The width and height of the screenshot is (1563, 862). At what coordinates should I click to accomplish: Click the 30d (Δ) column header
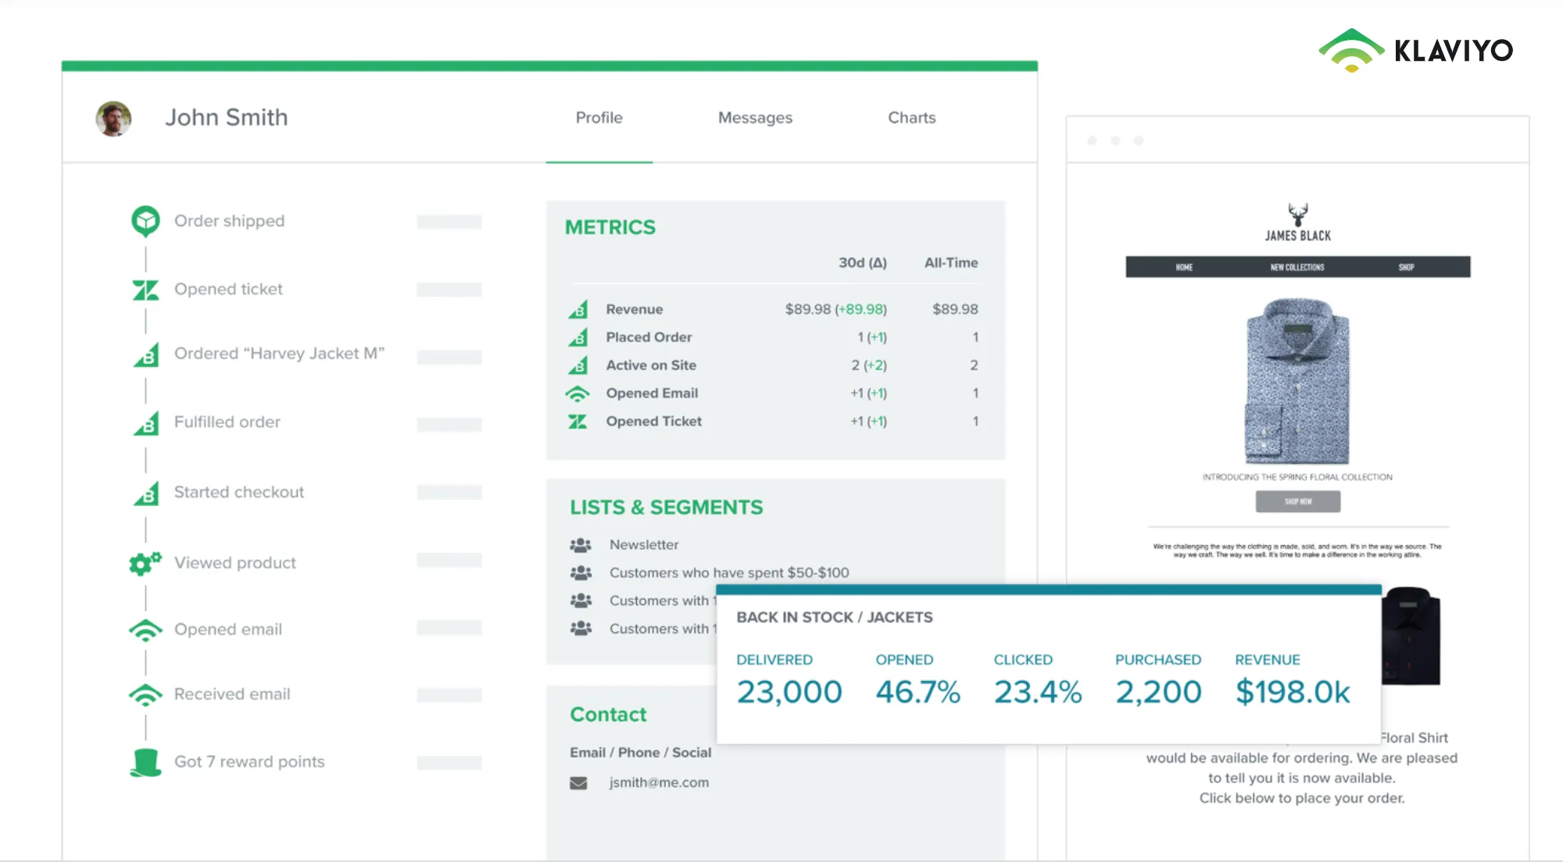coord(863,263)
